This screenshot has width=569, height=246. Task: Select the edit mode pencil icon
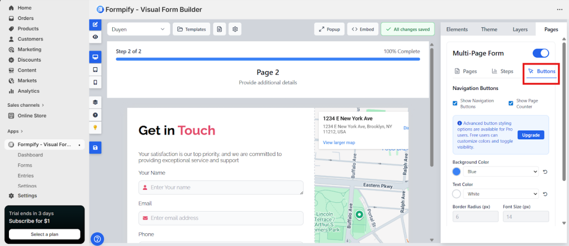click(96, 24)
